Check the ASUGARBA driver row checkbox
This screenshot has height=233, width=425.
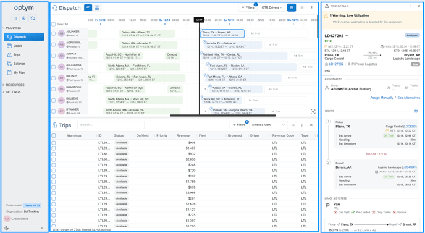click(x=54, y=67)
